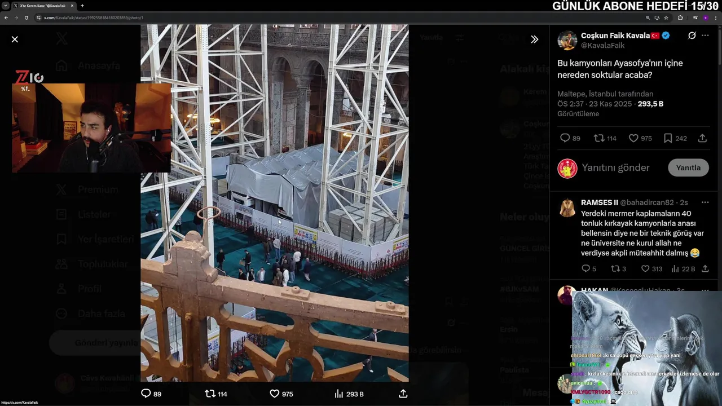Open RAMSES II profile avatar
722x406 pixels.
pos(567,208)
